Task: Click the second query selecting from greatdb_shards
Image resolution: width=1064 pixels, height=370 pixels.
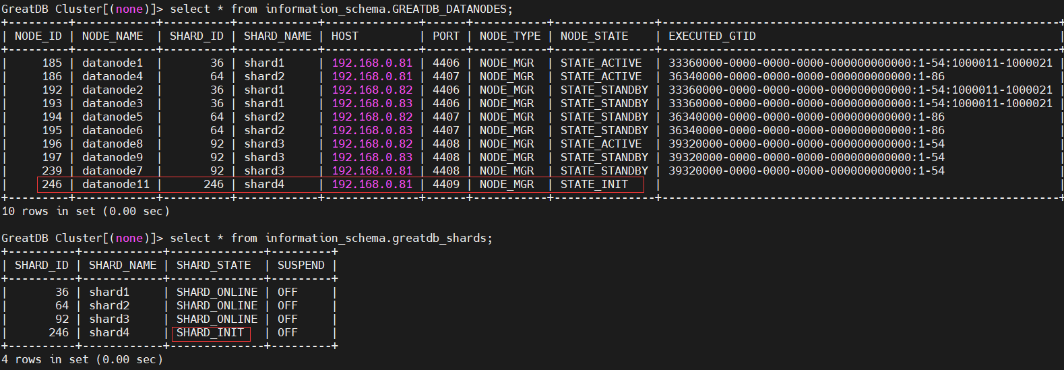Action: [x=332, y=239]
